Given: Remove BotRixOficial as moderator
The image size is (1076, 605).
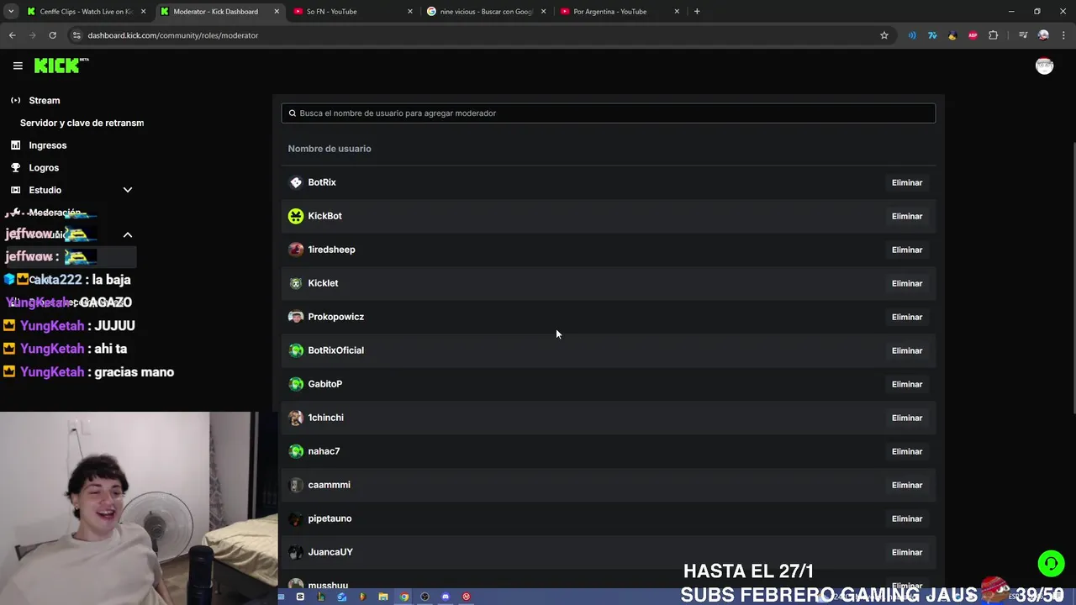Looking at the screenshot, I should [x=907, y=350].
